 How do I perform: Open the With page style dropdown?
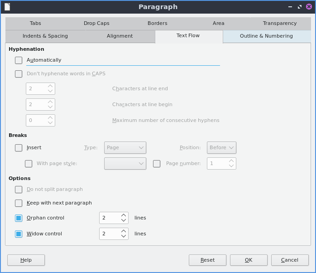tap(125, 163)
